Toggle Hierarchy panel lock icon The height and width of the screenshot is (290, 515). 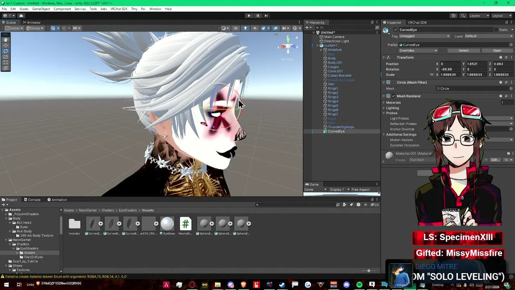click(x=372, y=23)
